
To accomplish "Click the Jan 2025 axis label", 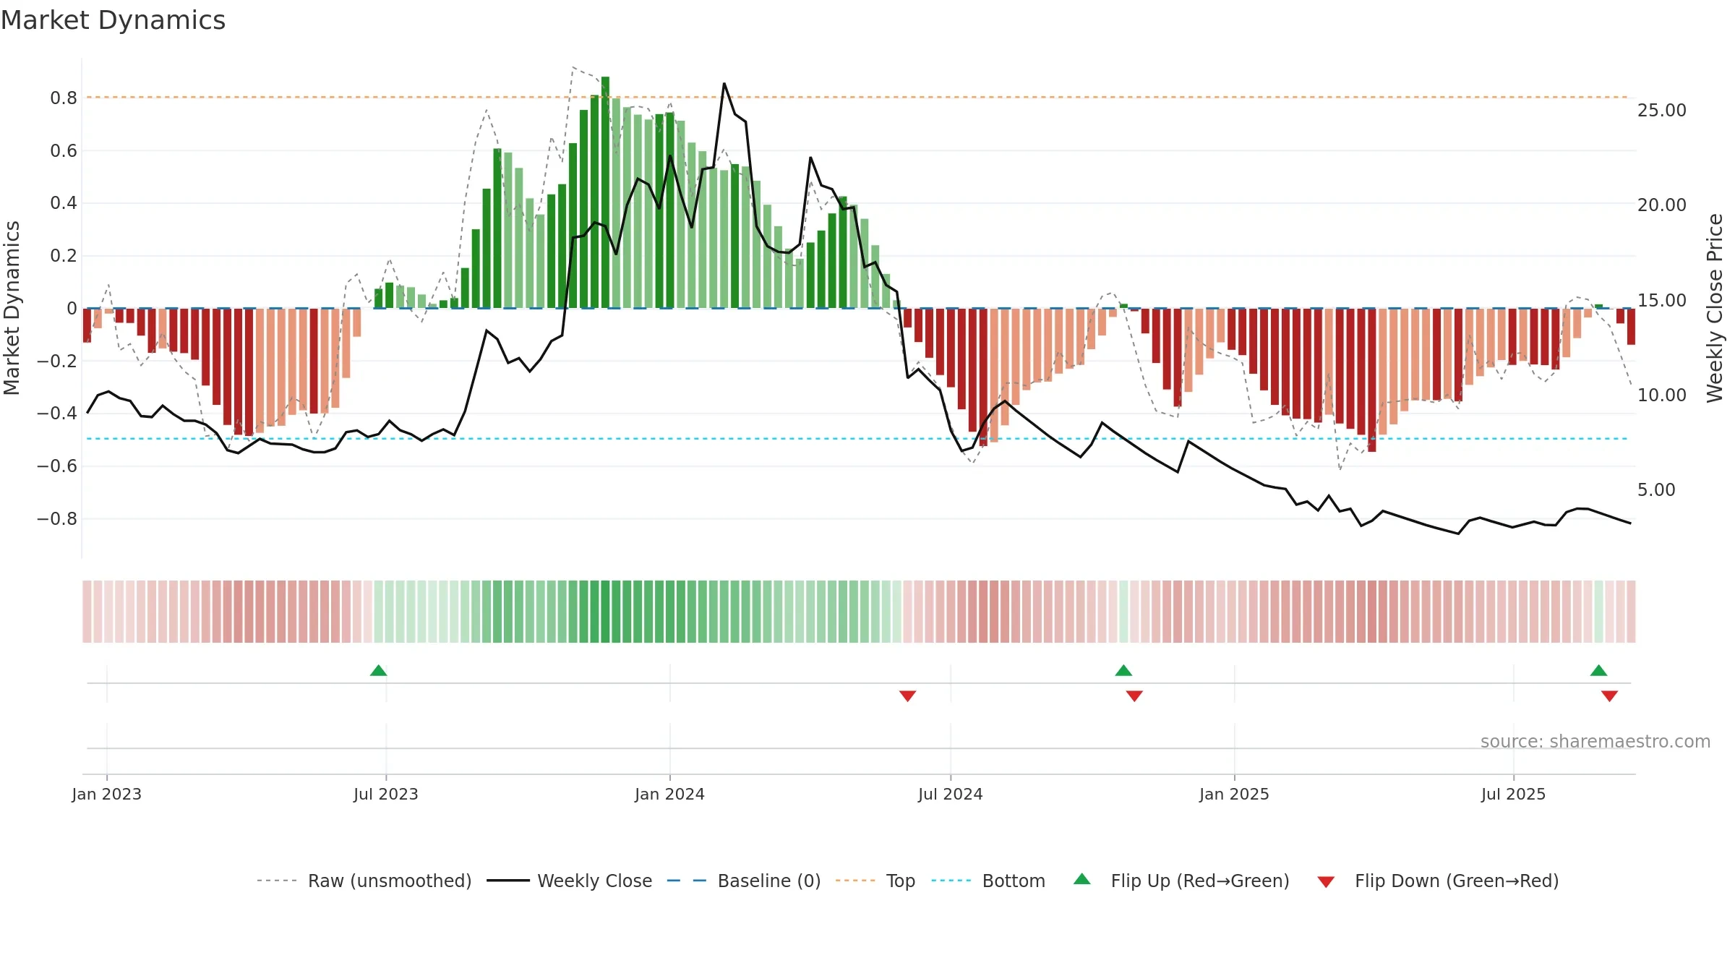I will [x=1235, y=794].
